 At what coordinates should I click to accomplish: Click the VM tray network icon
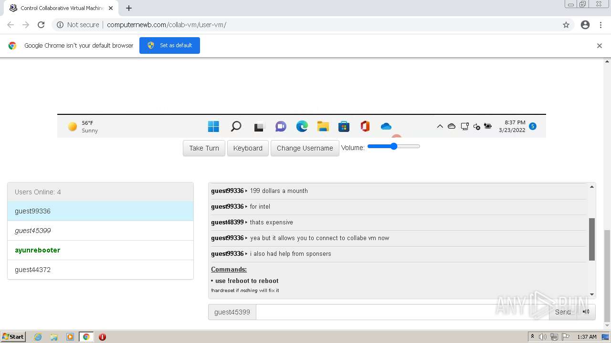465,126
